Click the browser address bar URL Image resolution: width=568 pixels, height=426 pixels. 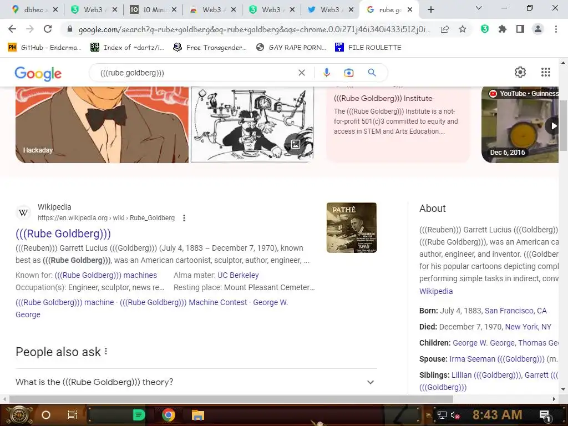[x=254, y=29]
